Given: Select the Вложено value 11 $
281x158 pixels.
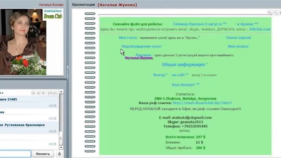Looking at the screenshot, I should 199,142.
